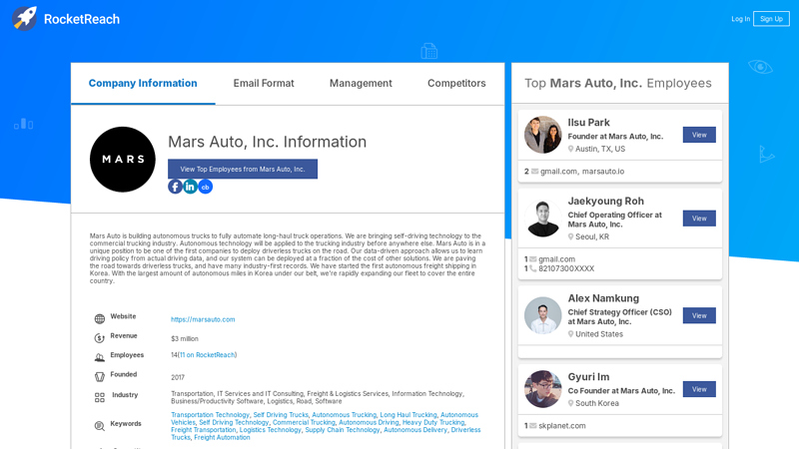The image size is (799, 449).
Task: Click the Autonomous Trucking keyword link
Action: click(344, 415)
